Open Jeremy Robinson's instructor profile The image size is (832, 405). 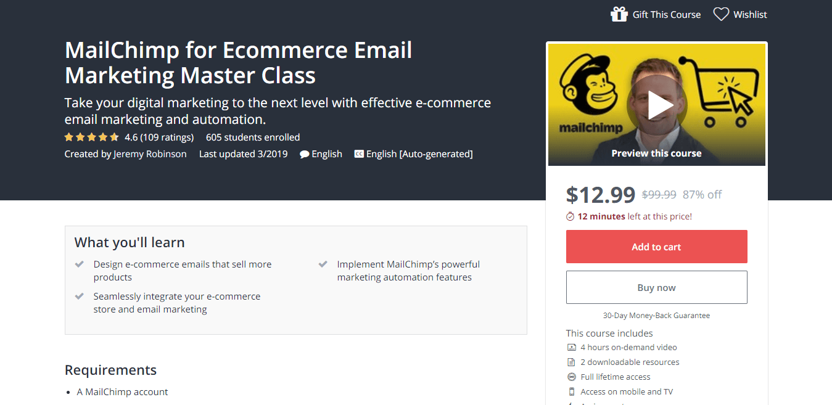[x=150, y=154]
